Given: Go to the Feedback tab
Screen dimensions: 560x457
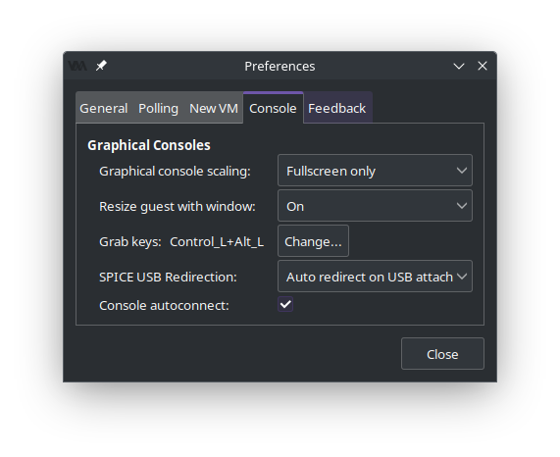Looking at the screenshot, I should tap(337, 108).
